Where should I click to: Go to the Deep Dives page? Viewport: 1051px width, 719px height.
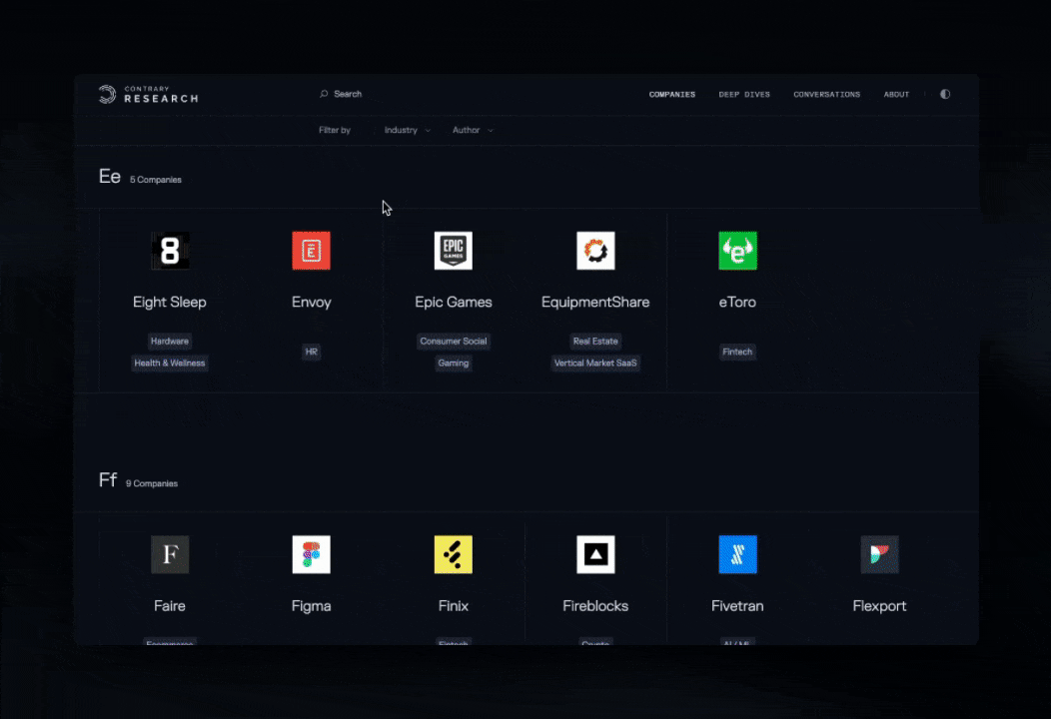(x=744, y=95)
